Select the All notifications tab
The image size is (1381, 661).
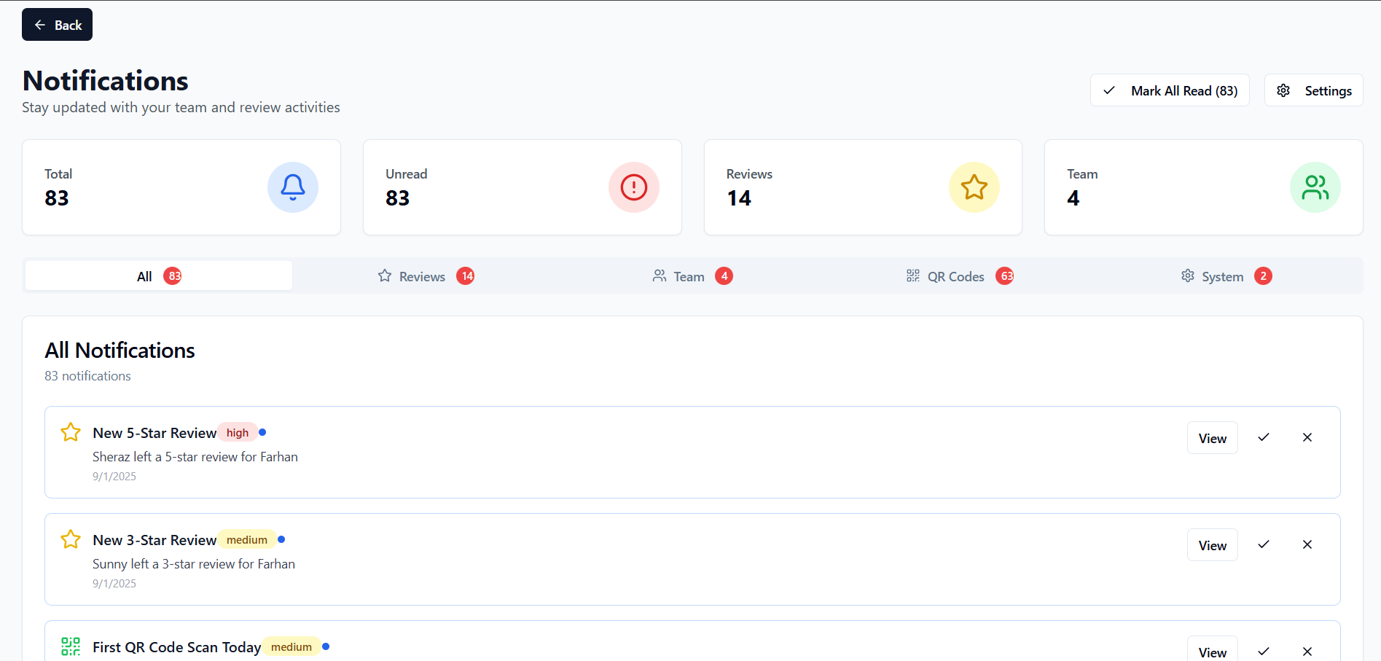158,275
